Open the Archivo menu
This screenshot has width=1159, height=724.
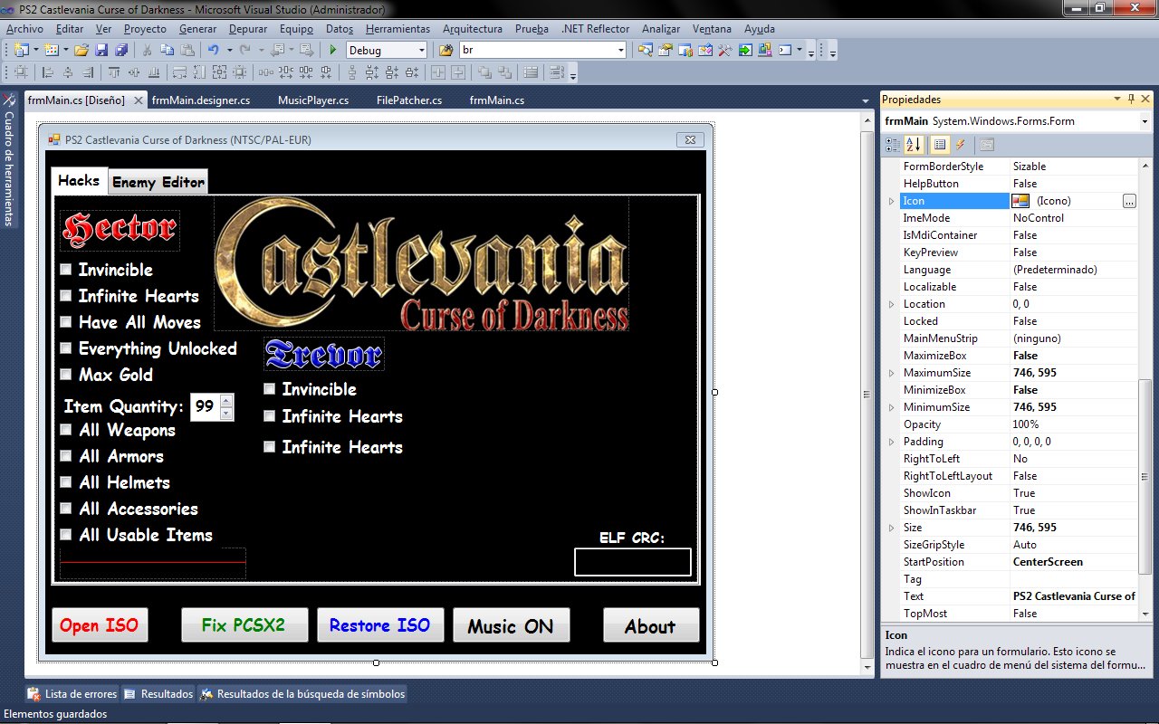(x=24, y=29)
